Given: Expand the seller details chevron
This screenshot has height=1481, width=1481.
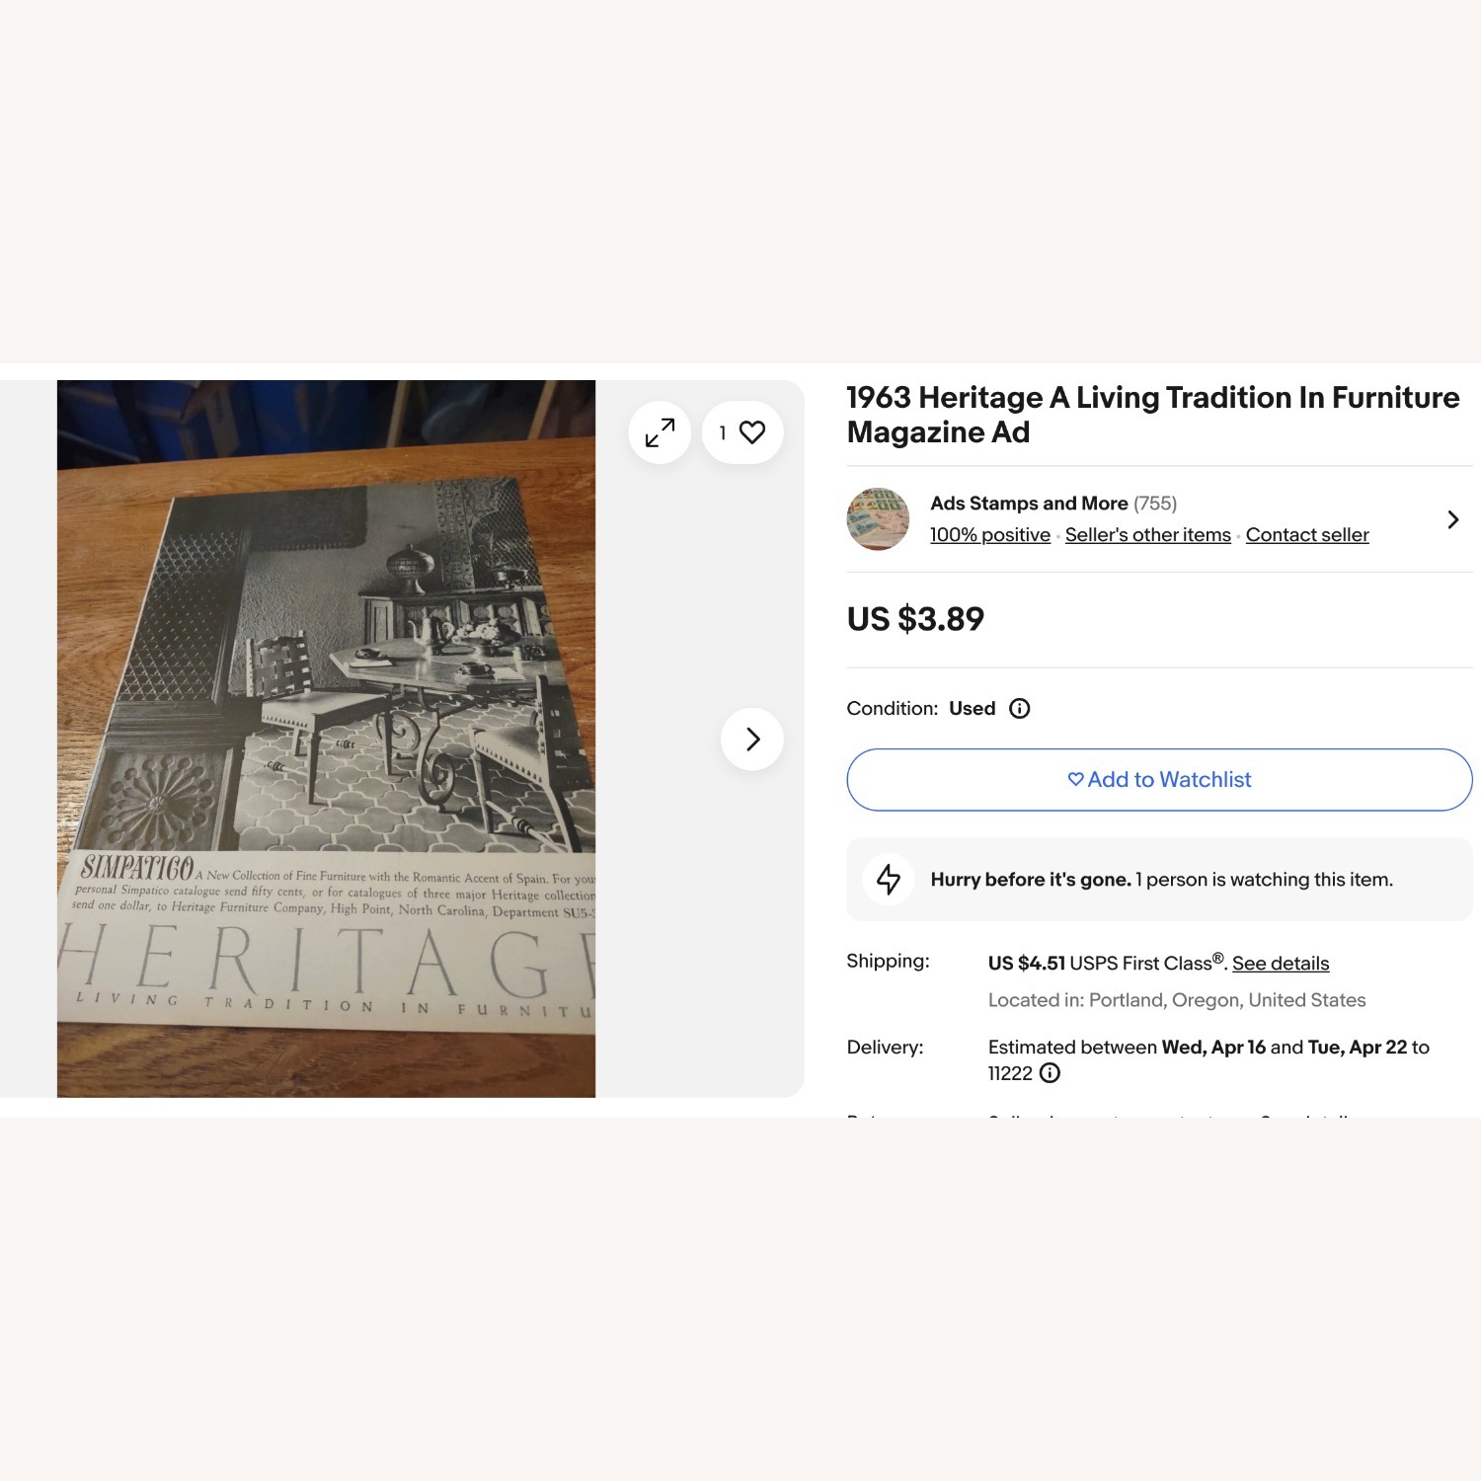Looking at the screenshot, I should tap(1452, 519).
